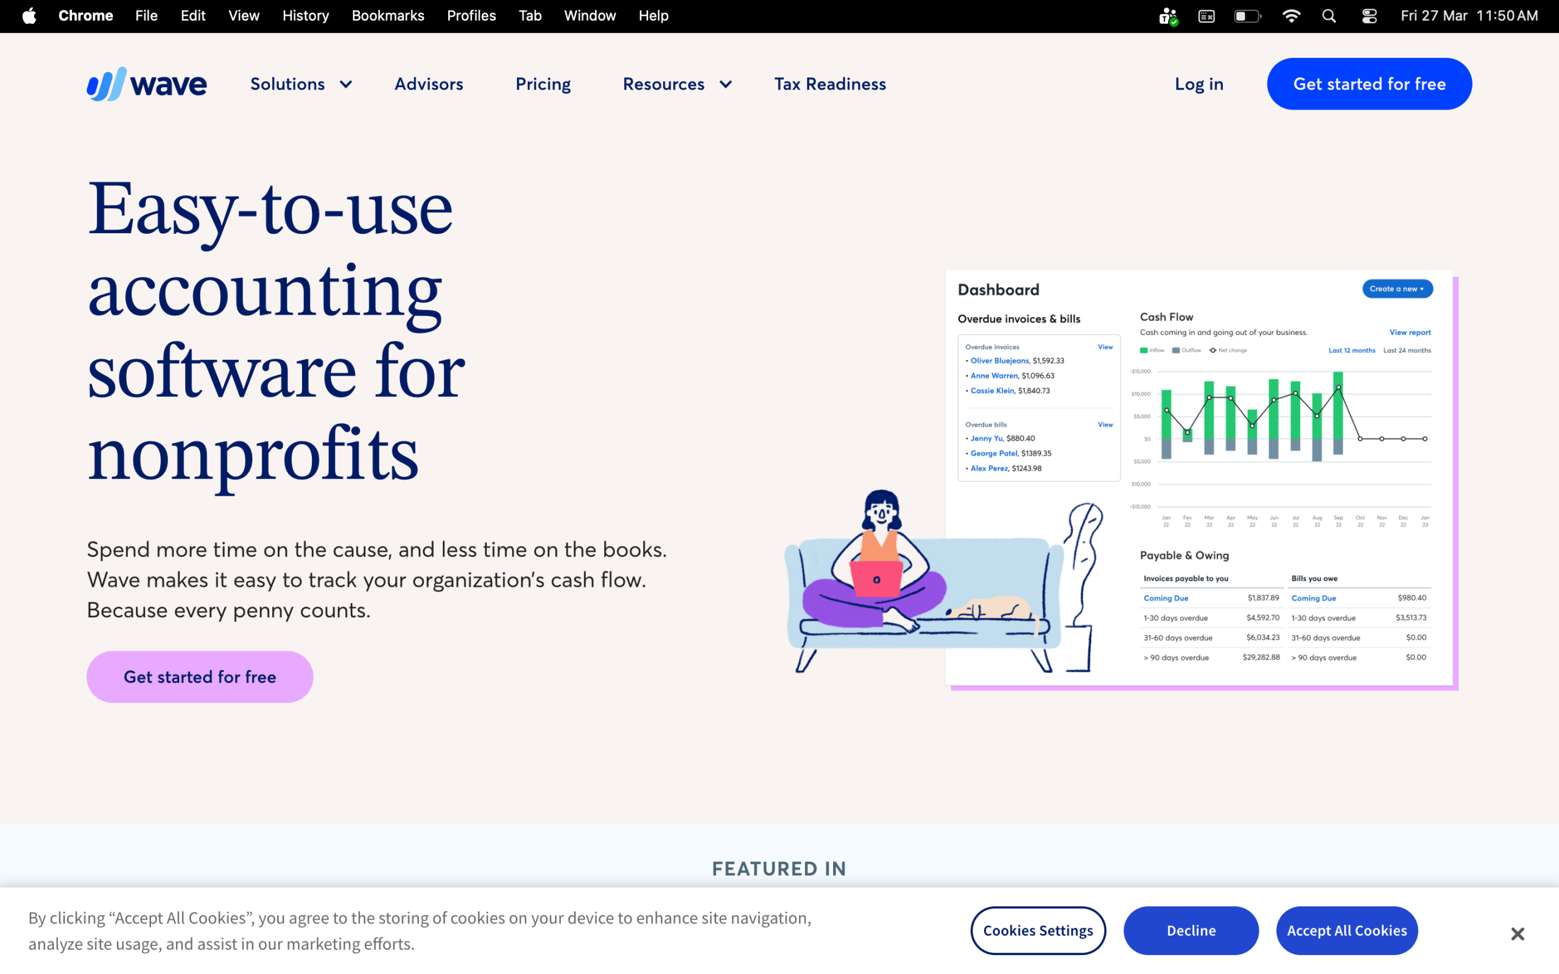Image resolution: width=1559 pixels, height=974 pixels.
Task: Open the Profiles menu
Action: [471, 15]
